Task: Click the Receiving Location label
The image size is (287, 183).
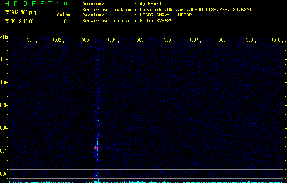Action: [107, 10]
